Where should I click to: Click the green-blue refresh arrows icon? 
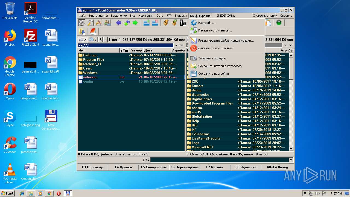127,23
